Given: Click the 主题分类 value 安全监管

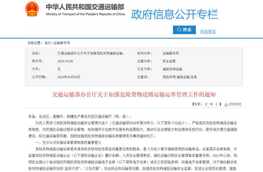Looking at the screenshot, I should 169,61.
